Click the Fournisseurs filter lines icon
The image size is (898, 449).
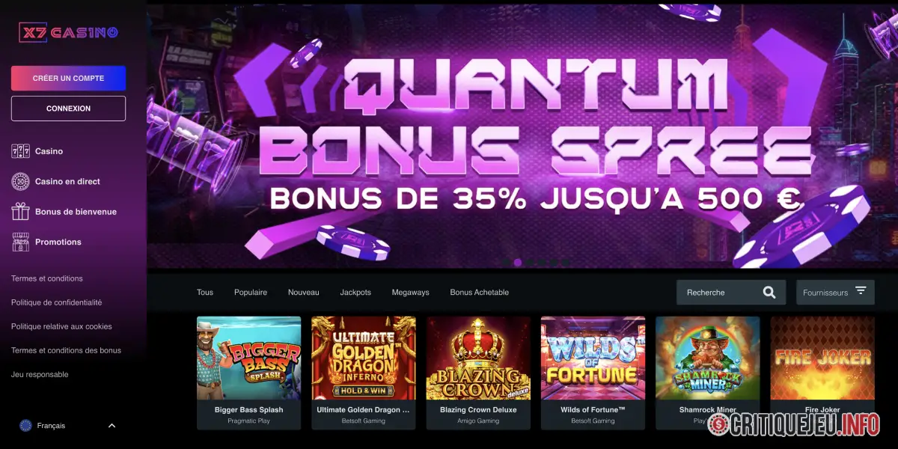(861, 291)
